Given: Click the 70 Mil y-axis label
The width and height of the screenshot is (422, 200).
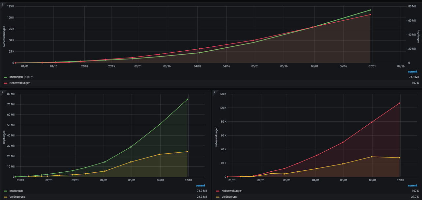Looking at the screenshot, I should click(11, 104).
